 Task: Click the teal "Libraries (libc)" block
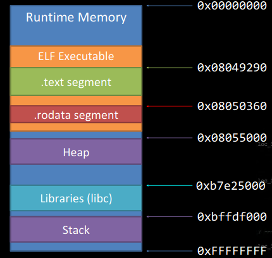[x=76, y=198]
